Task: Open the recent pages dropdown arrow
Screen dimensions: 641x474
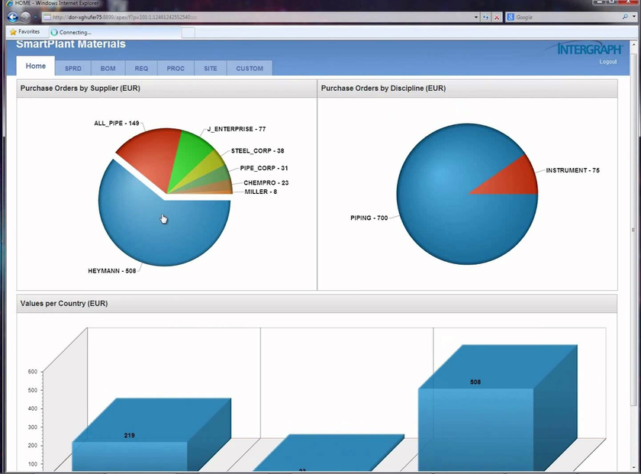Action: pos(35,17)
